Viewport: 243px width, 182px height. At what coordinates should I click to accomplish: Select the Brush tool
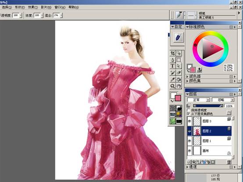coord(172,73)
